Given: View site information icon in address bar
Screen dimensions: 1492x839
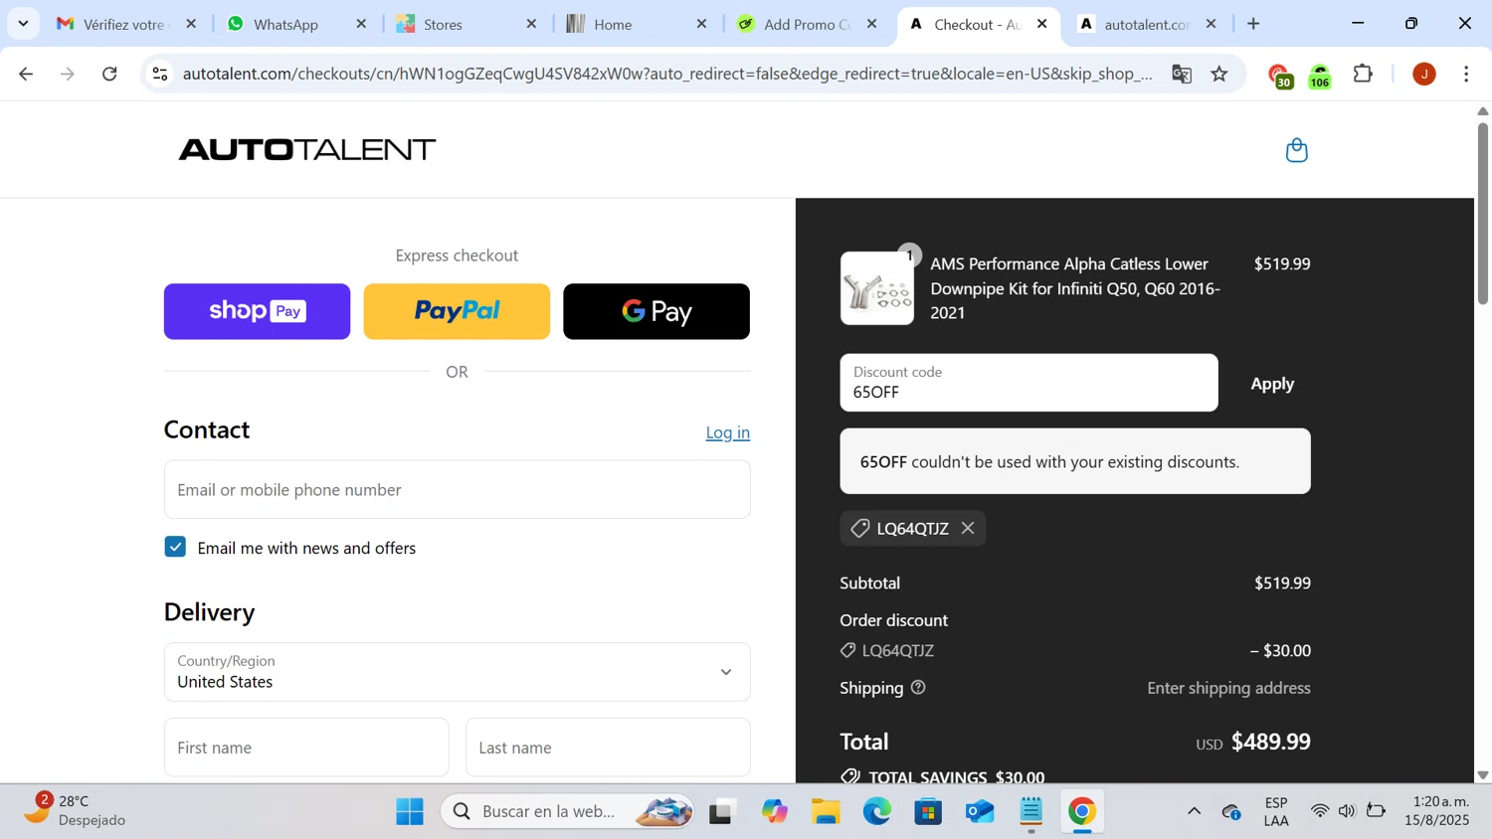Looking at the screenshot, I should pos(160,74).
